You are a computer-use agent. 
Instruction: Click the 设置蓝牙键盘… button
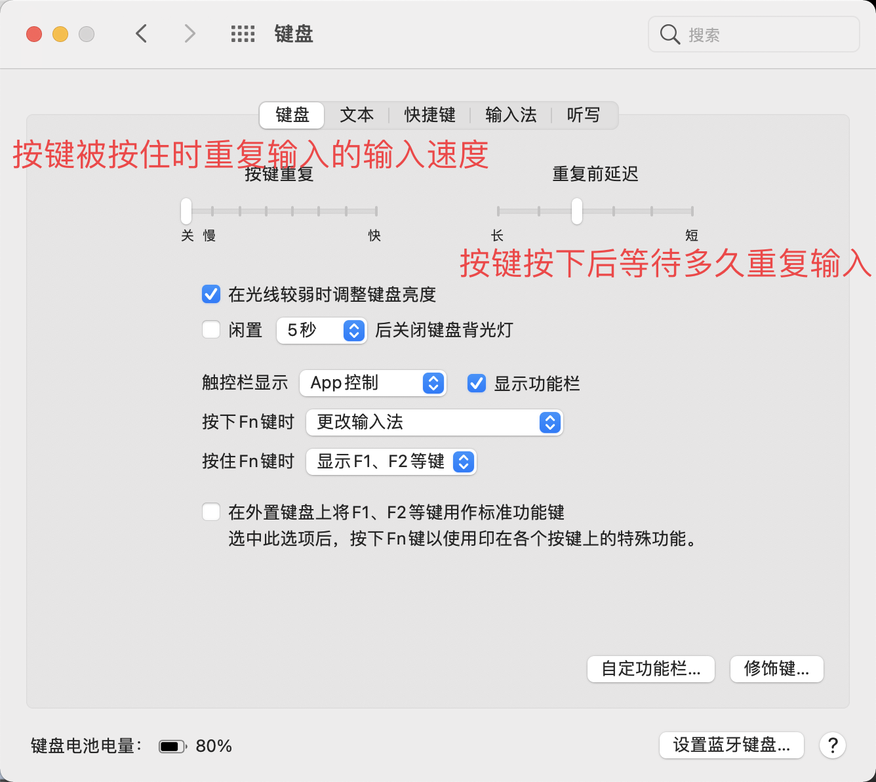click(x=732, y=745)
